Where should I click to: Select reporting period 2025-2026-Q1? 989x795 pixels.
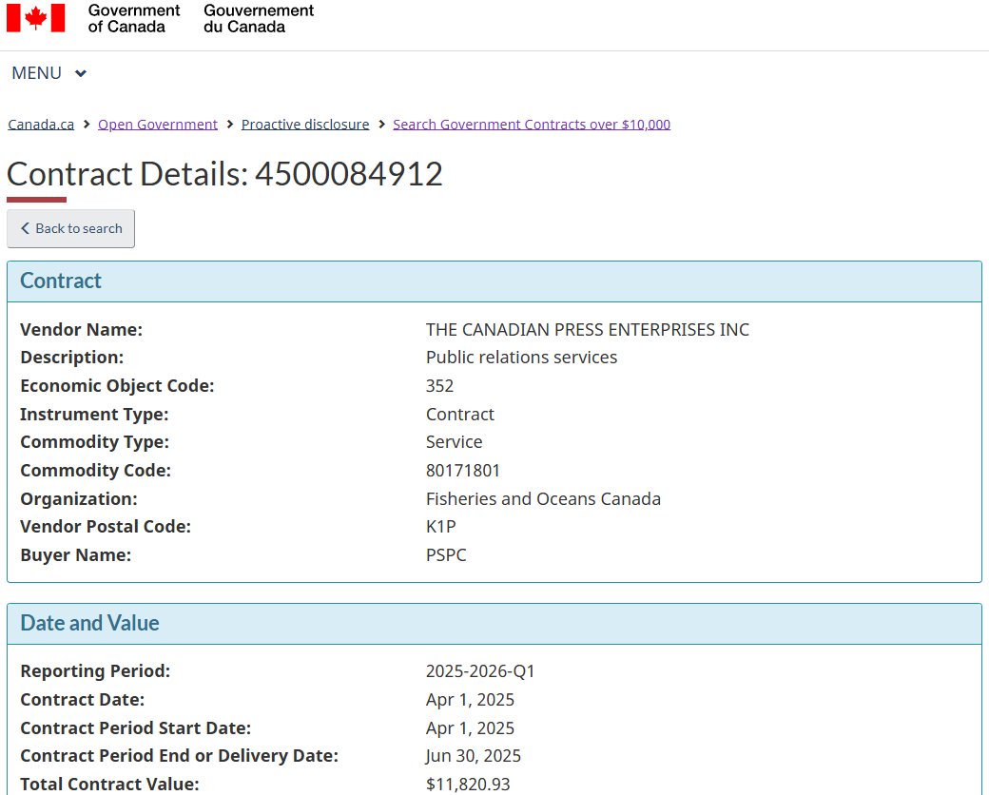(480, 670)
